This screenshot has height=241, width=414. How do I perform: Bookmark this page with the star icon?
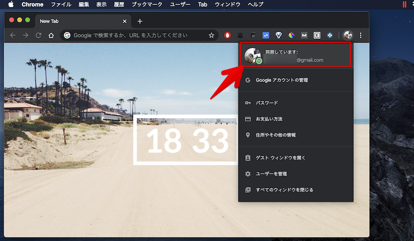[x=211, y=35]
